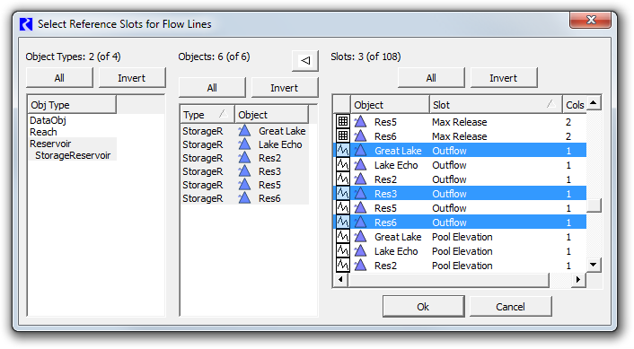Click the slots list down scroll arrow

[x=594, y=265]
